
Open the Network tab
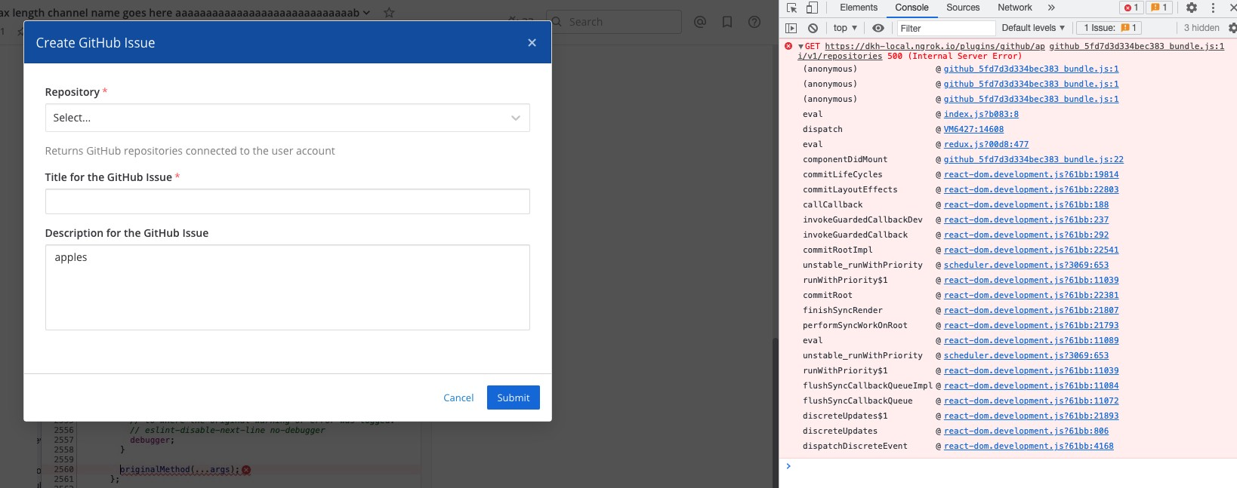tap(1015, 8)
